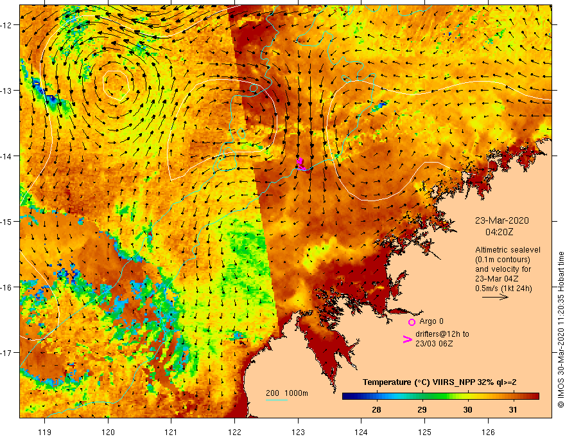Screen dimensions: 565x437
Task: Click the longitude label 124
Action: coord(361,432)
